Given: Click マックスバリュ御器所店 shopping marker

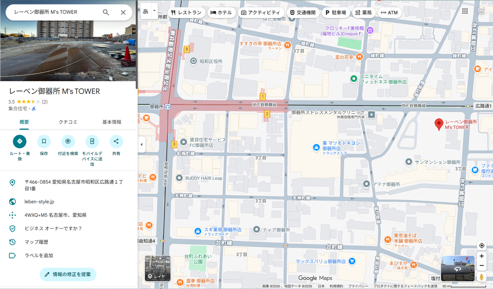Looking at the screenshot, I should click(352, 261).
